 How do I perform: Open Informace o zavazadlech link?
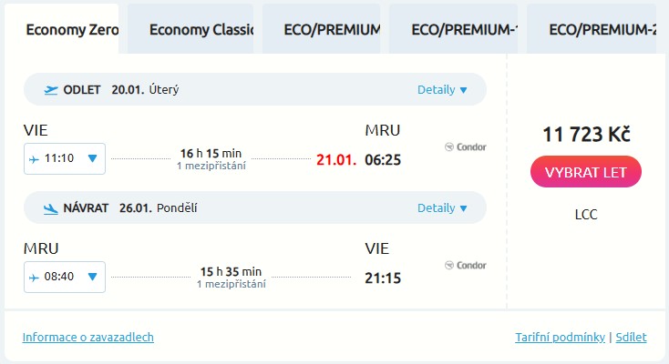coord(88,337)
